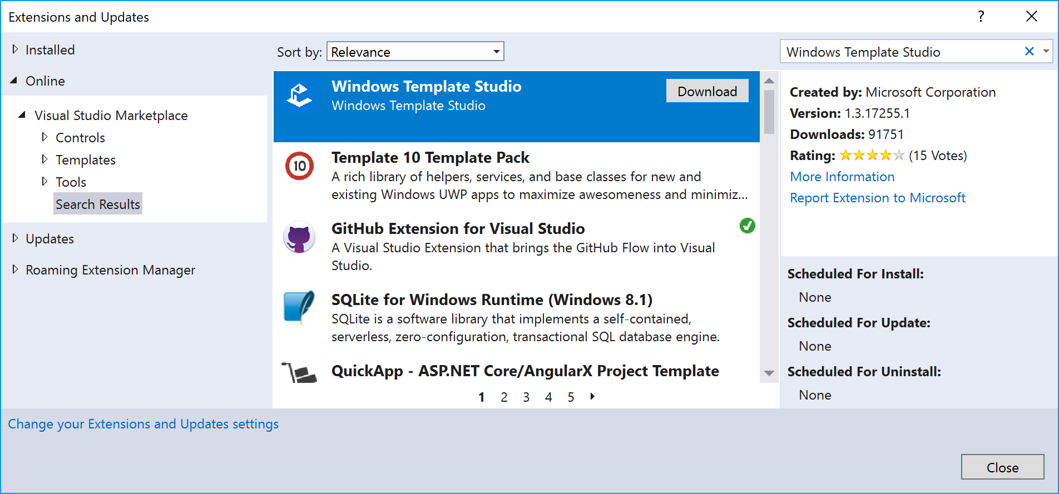This screenshot has height=494, width=1059.
Task: Go to results page 4
Action: pos(548,397)
